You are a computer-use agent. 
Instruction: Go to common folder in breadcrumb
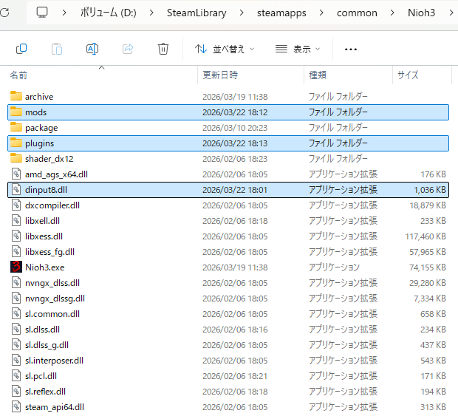(x=357, y=13)
